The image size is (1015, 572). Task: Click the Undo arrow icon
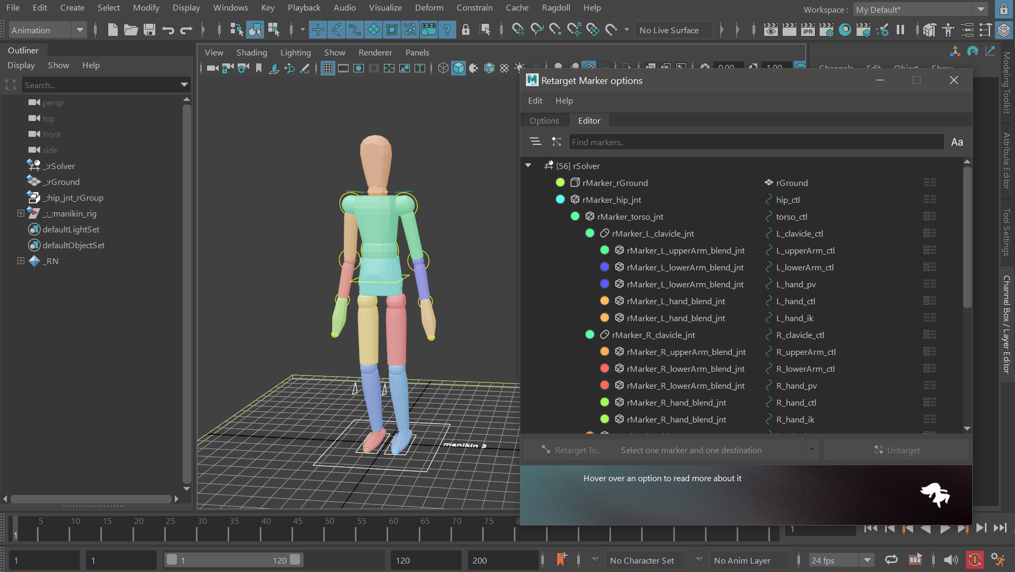pos(168,30)
